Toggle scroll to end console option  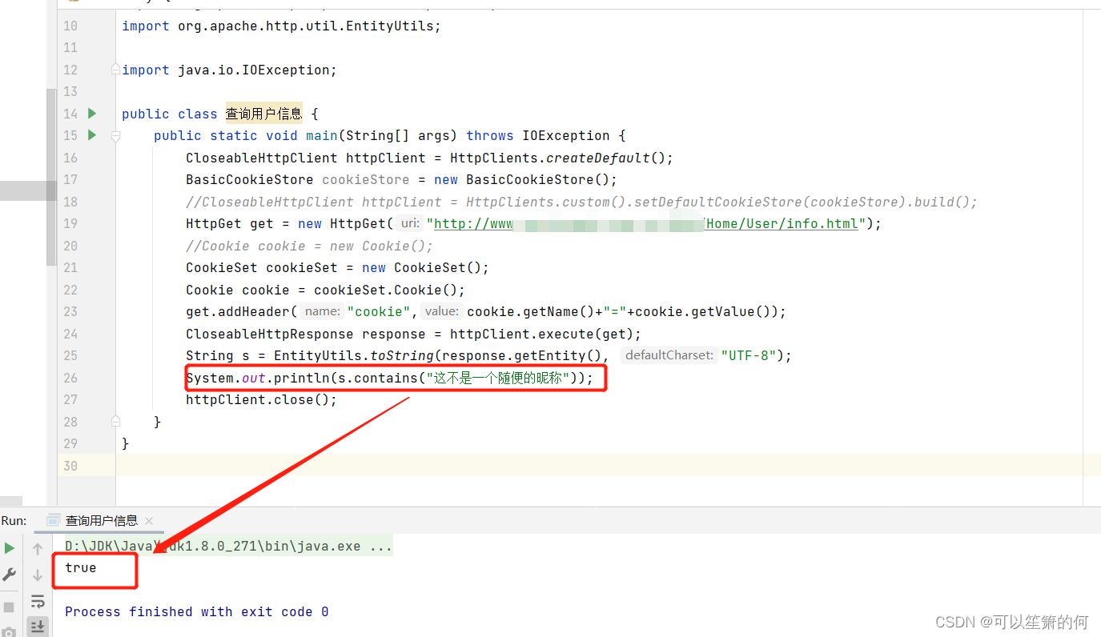click(37, 627)
